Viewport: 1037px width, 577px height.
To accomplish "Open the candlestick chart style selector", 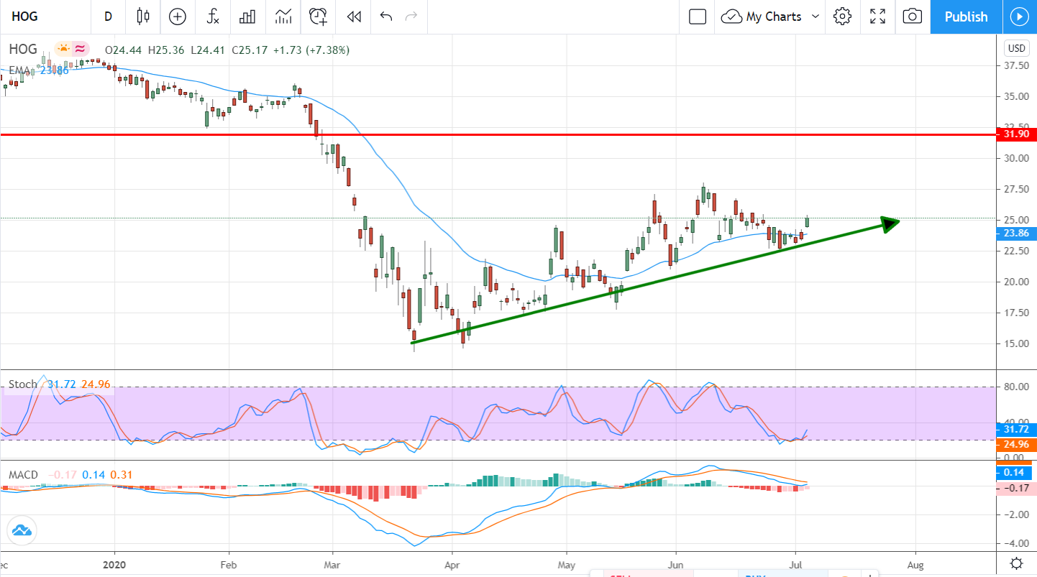I will [142, 17].
